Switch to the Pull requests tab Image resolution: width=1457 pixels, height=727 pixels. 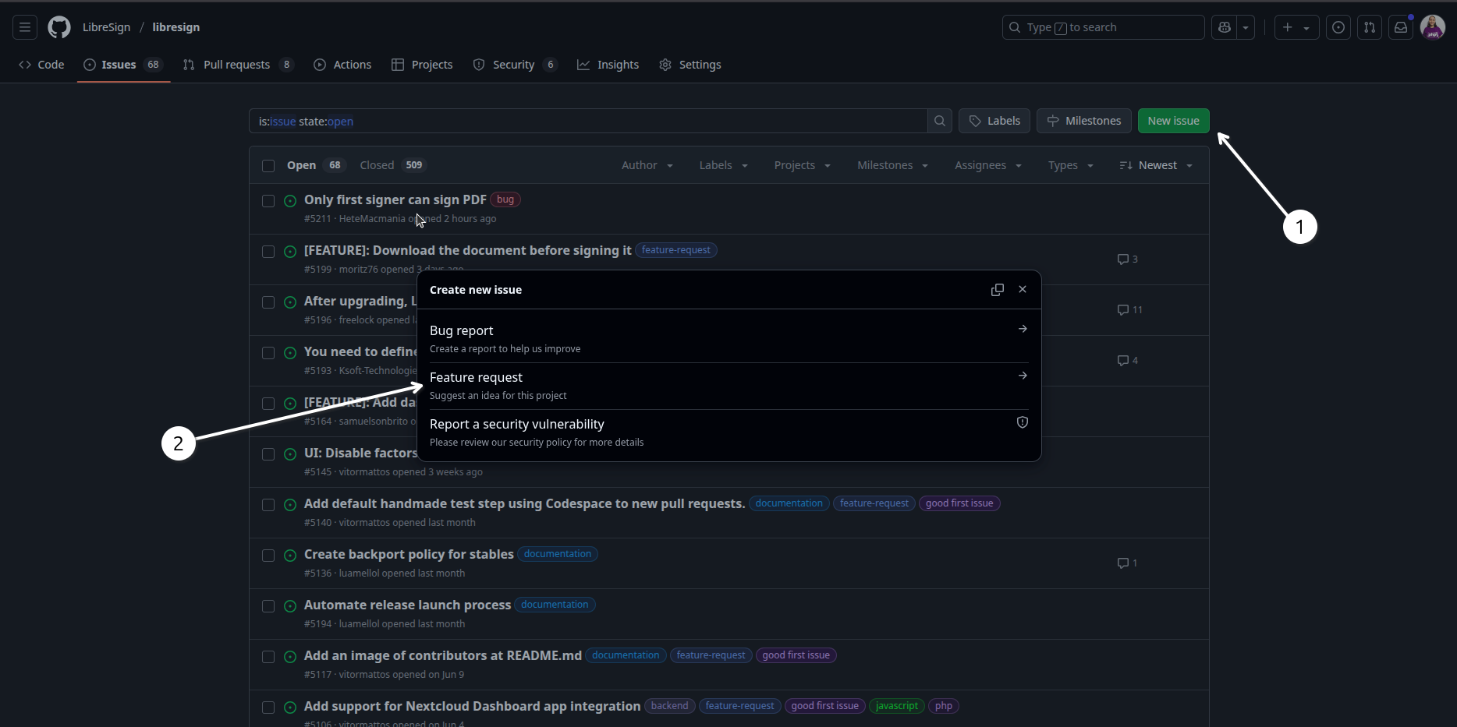pos(239,65)
